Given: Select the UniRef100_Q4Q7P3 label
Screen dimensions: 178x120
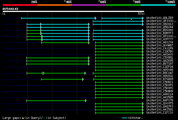Looking at the screenshot, I should 160,107.
